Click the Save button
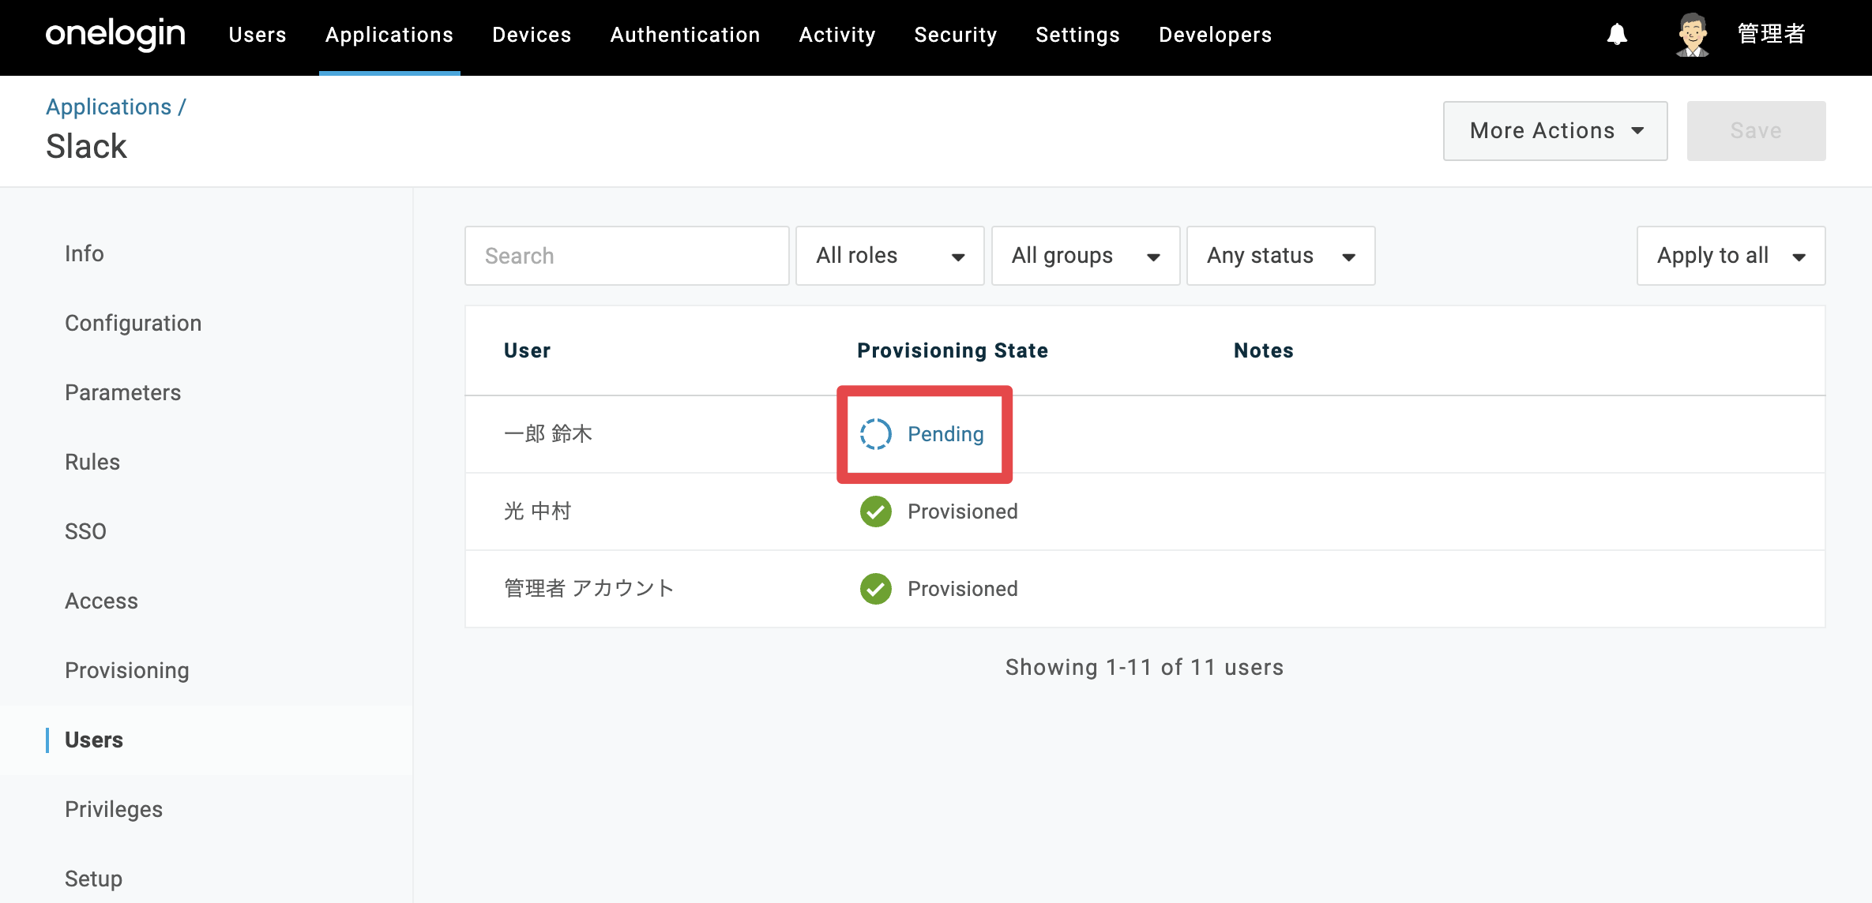The width and height of the screenshot is (1872, 903). pyautogui.click(x=1756, y=131)
